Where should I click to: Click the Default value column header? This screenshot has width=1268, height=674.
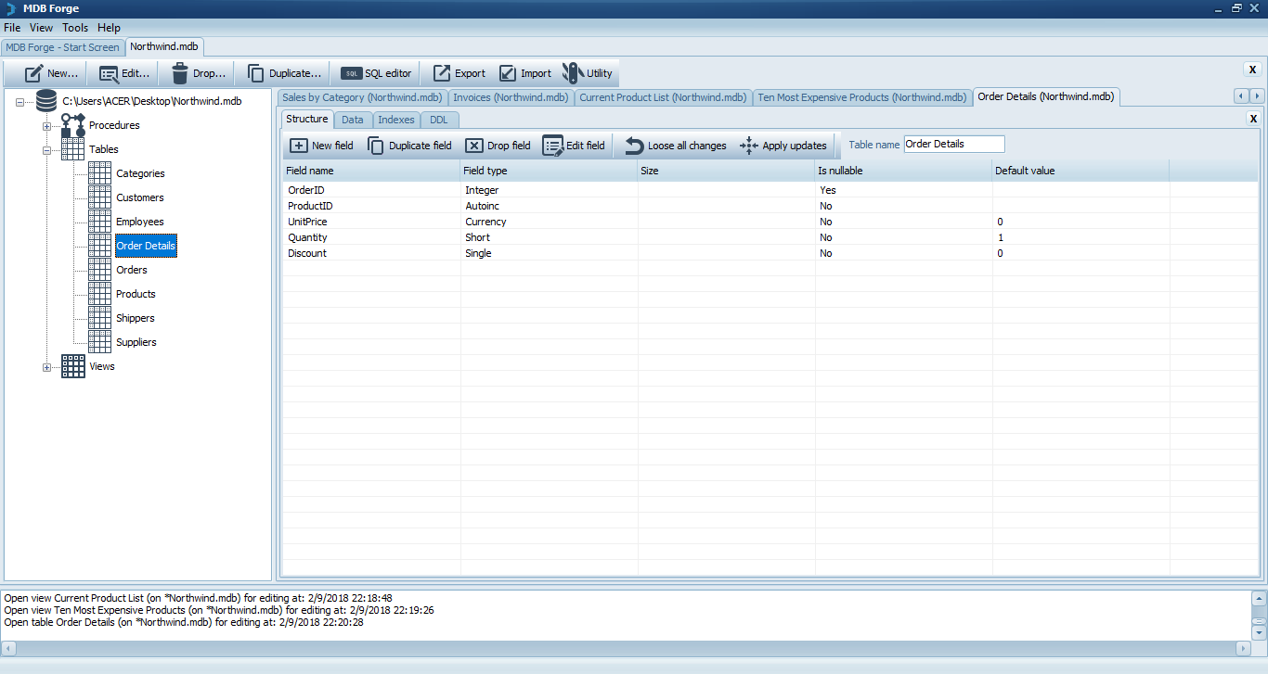pos(1080,171)
